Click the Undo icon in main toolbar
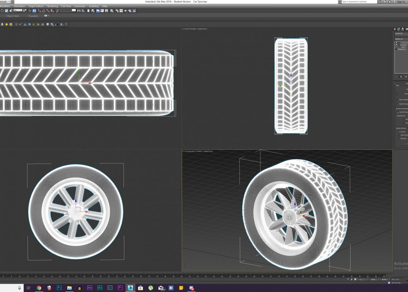 click(x=2, y=11)
